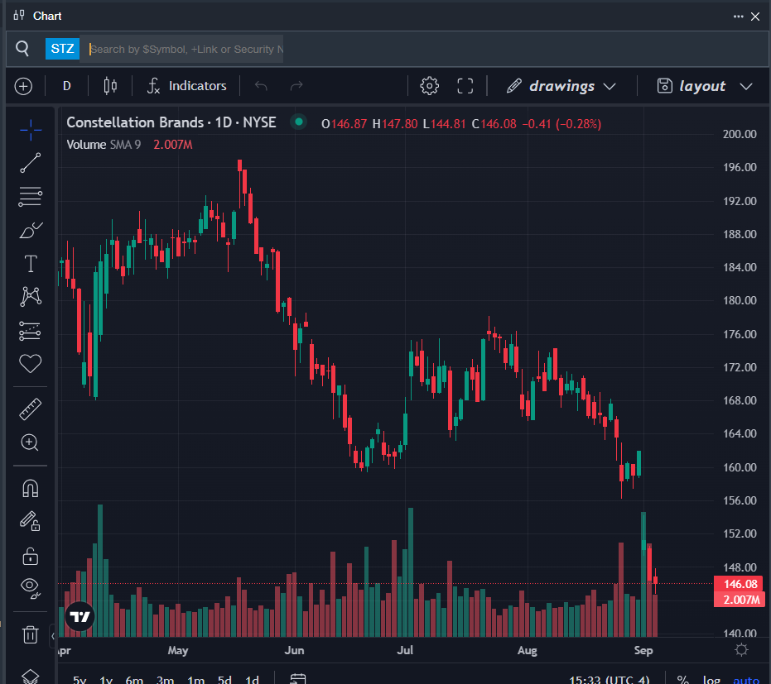Toggle auto price scale
This screenshot has height=684, width=771.
pos(746,680)
